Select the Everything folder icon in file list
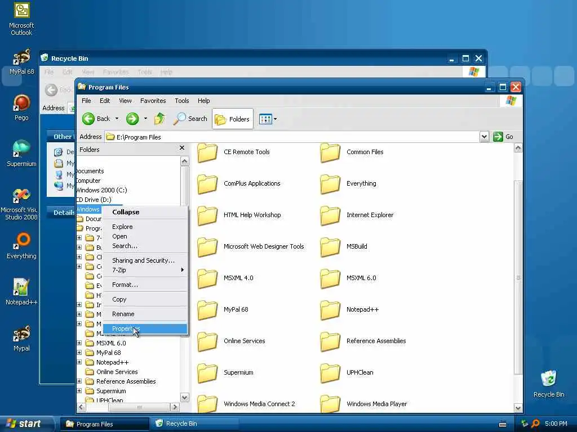 [330, 184]
